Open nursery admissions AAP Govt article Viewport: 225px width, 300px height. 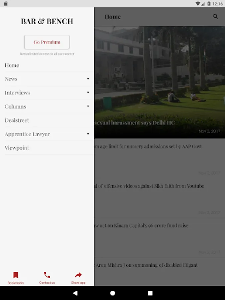(x=160, y=158)
